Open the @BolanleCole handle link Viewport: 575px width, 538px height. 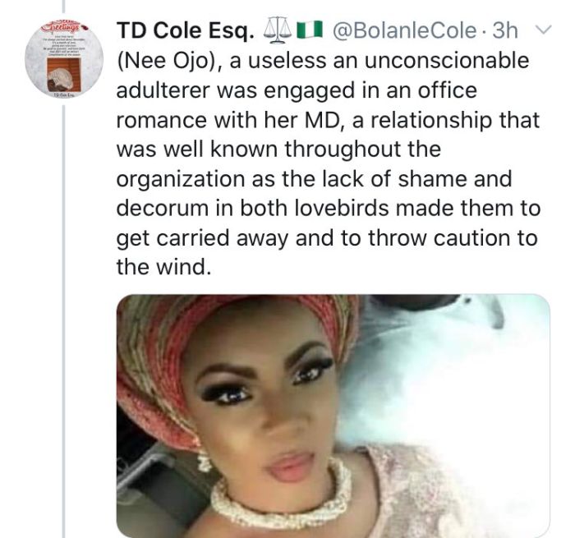[404, 30]
